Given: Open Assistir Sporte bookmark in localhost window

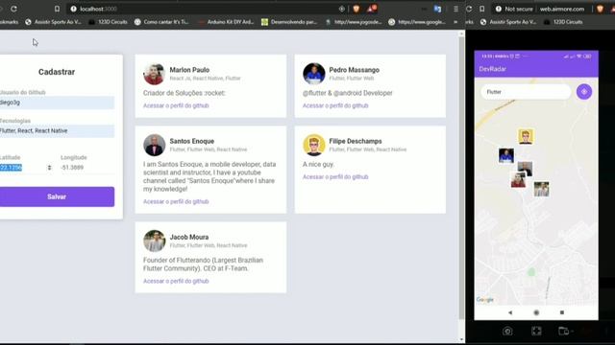Looking at the screenshot, I should pyautogui.click(x=53, y=22).
